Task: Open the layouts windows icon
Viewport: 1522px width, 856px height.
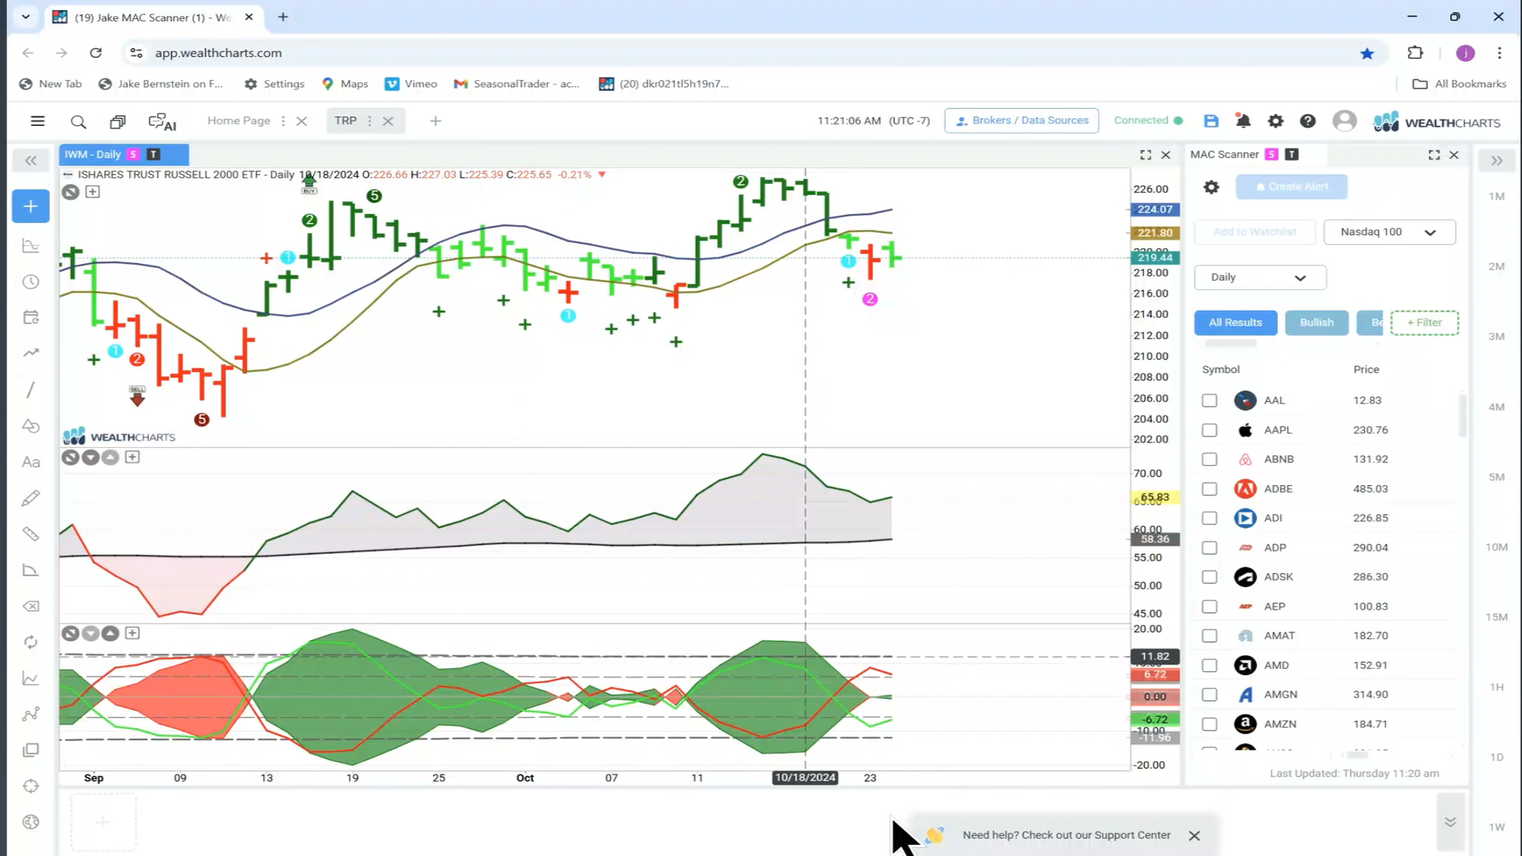Action: coord(117,121)
